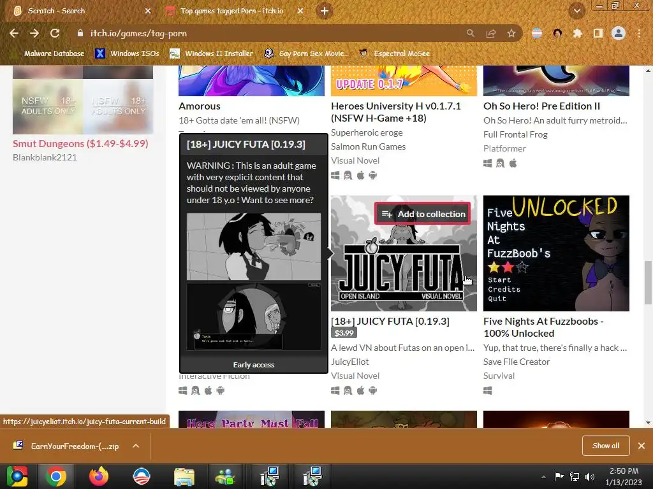Click Show all downloads button
This screenshot has width=653, height=489.
[x=606, y=446]
